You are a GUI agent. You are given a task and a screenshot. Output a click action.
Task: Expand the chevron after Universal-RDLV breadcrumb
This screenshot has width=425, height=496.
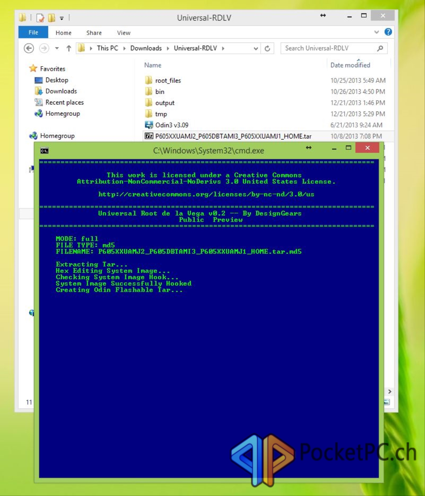(223, 48)
